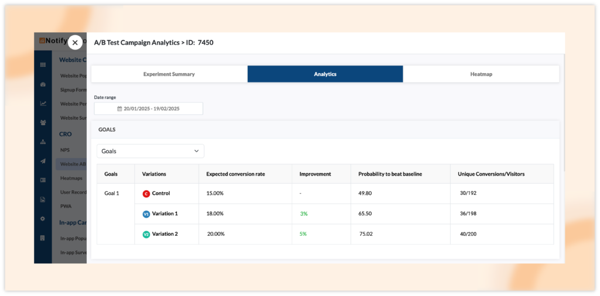Expand the Goals dropdown

[151, 152]
